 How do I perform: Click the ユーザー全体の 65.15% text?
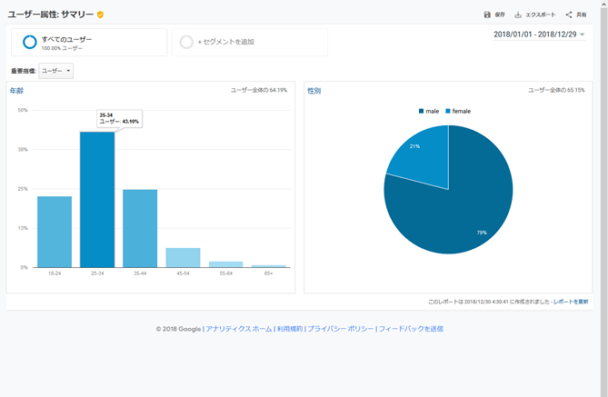click(556, 90)
